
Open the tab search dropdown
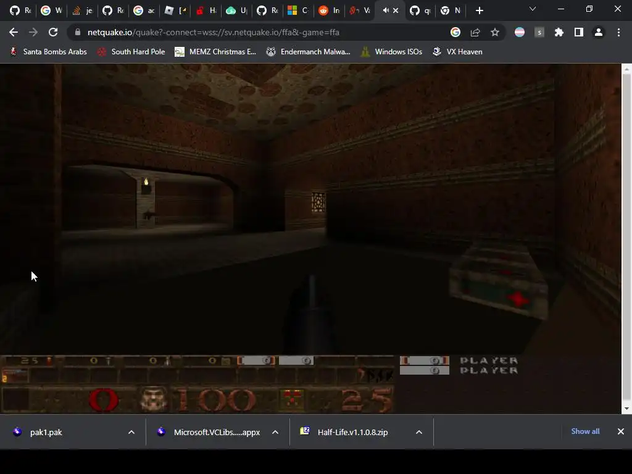coord(533,9)
